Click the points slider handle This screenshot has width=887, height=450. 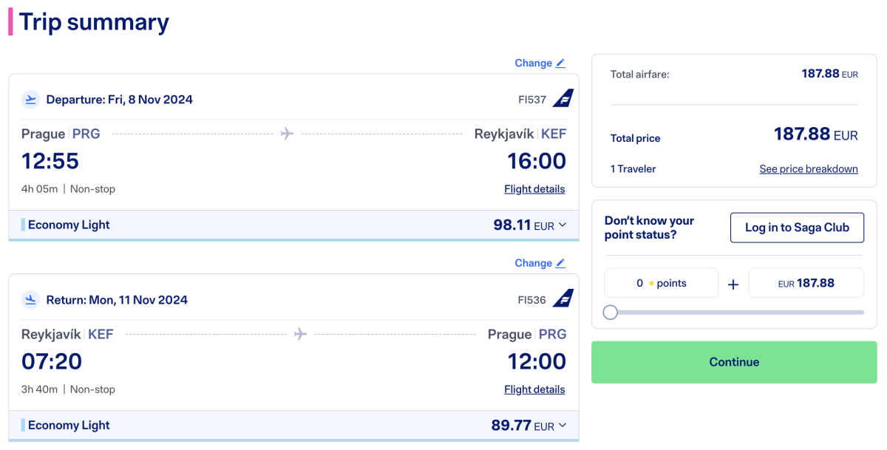(611, 313)
